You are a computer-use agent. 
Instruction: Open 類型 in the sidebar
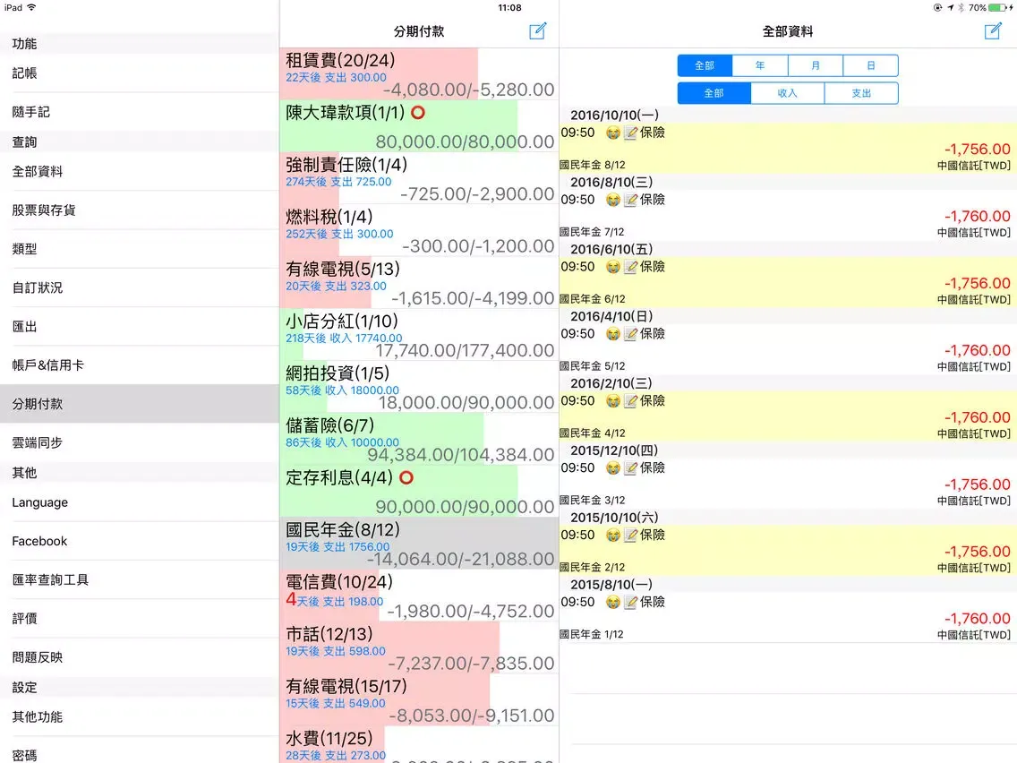[140, 249]
